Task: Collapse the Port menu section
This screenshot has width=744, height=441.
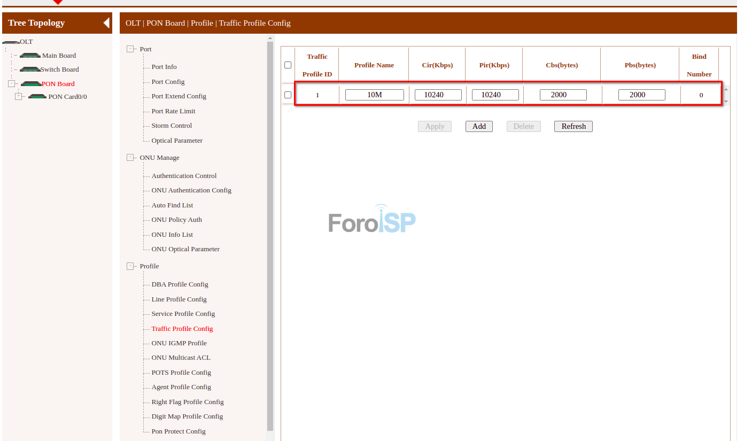Action: [x=130, y=49]
